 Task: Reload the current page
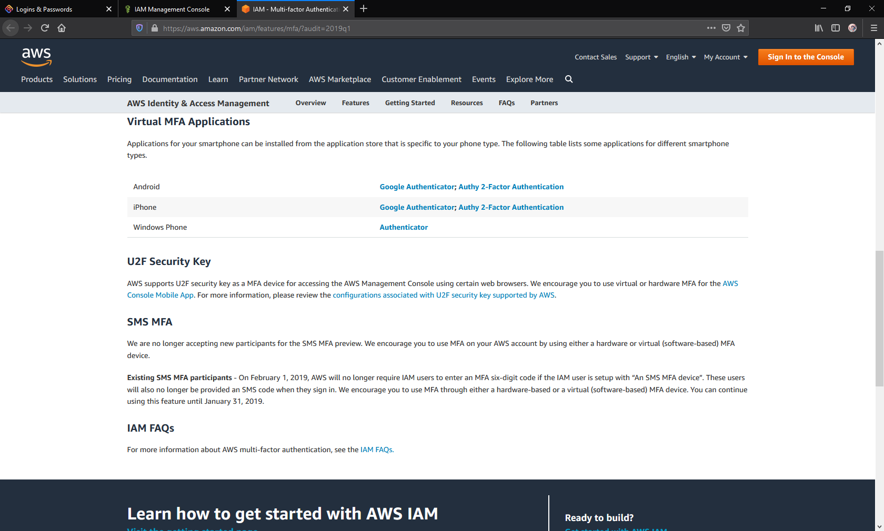point(45,28)
